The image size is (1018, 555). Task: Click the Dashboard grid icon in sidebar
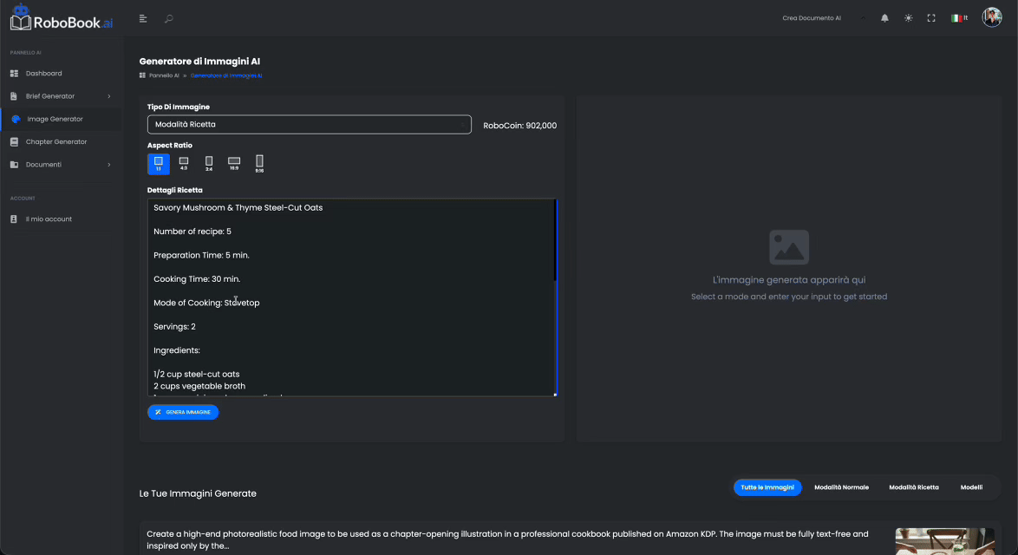click(x=14, y=74)
